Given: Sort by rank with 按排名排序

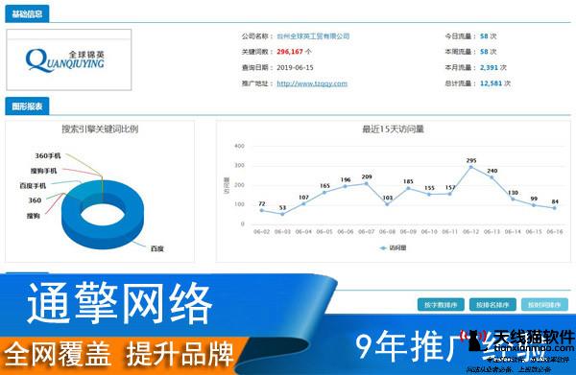Looking at the screenshot, I should tap(492, 305).
